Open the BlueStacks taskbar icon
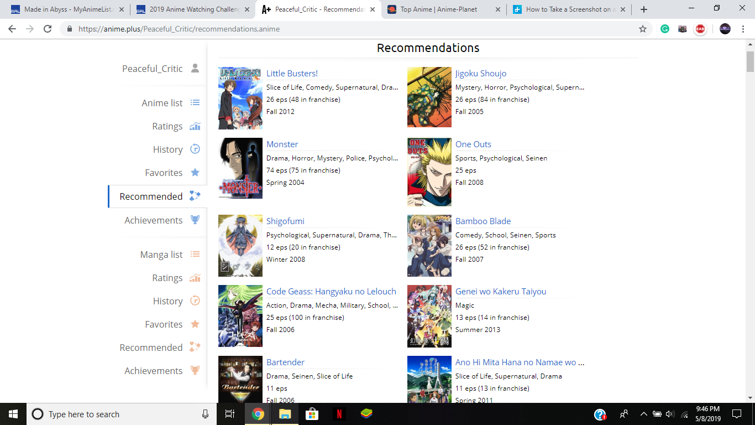 point(366,414)
